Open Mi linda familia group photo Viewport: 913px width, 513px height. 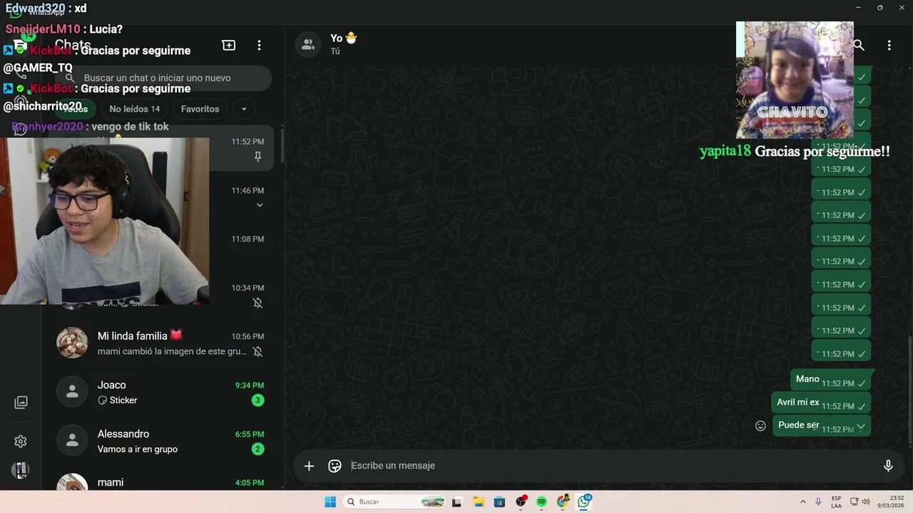point(72,343)
